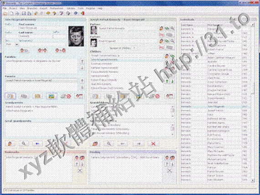Click down arrow in Pending panel
The width and height of the screenshot is (260, 195).
pyautogui.click(x=173, y=164)
